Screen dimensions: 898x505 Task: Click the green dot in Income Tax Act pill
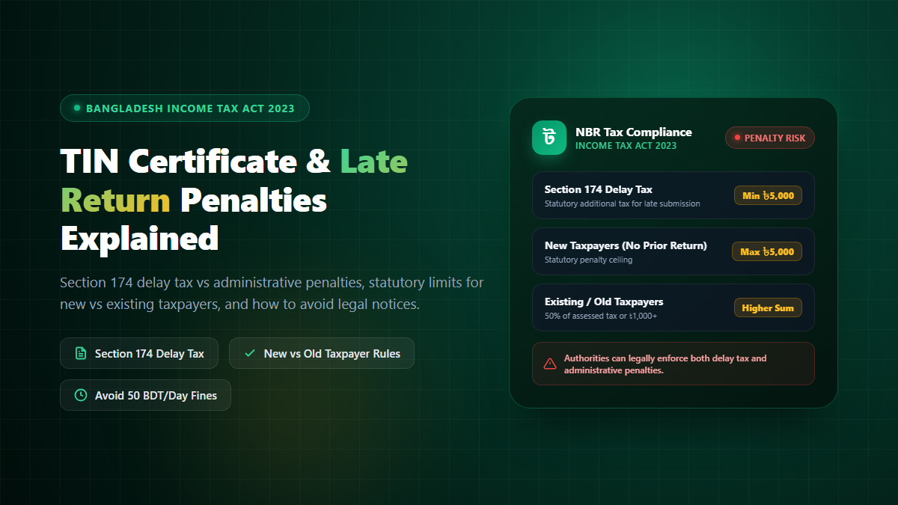(x=77, y=108)
